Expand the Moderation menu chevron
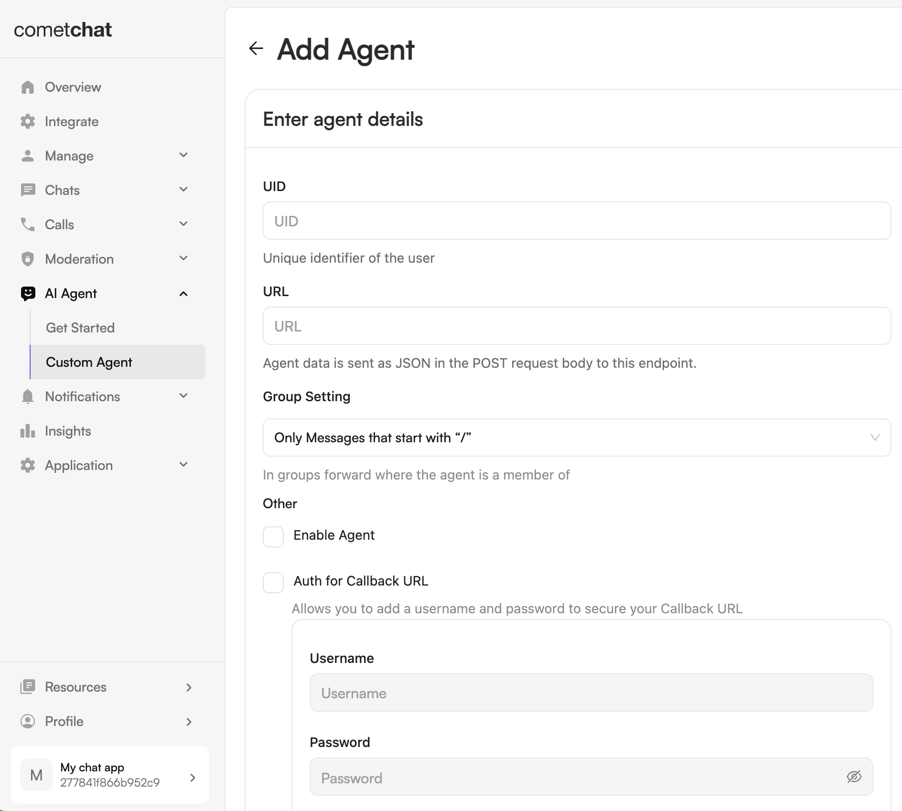Viewport: 902px width, 811px height. [x=183, y=258]
